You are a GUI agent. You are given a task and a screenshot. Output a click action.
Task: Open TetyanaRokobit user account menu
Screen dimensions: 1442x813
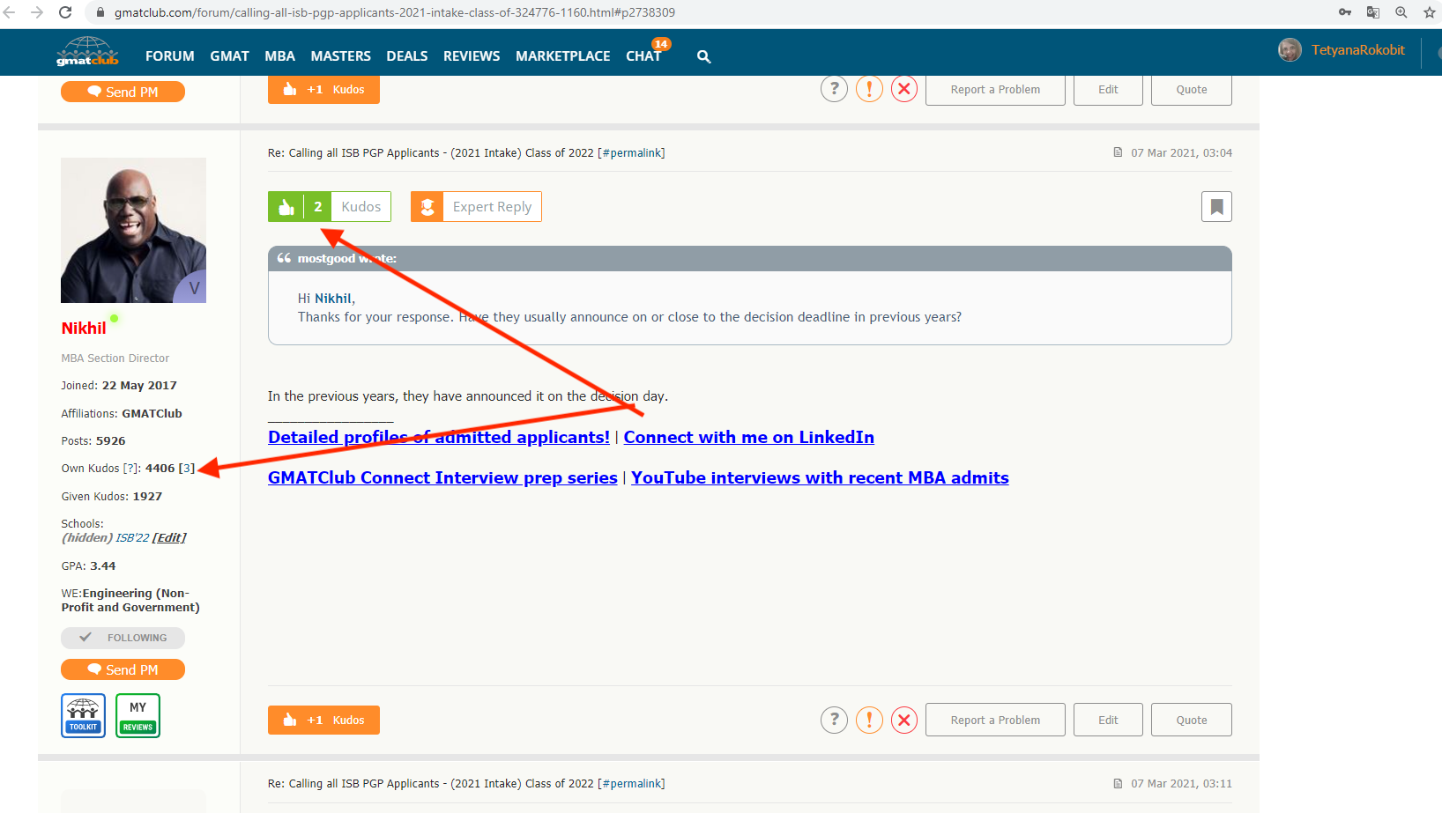point(1357,50)
